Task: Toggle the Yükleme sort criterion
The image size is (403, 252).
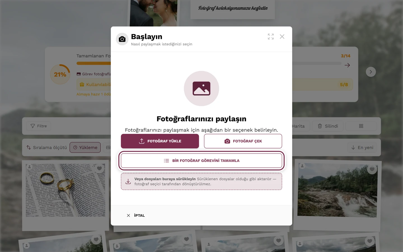Action: (85, 148)
